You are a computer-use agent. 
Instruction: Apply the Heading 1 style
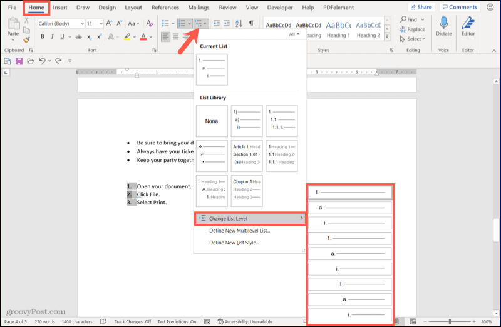point(338,29)
